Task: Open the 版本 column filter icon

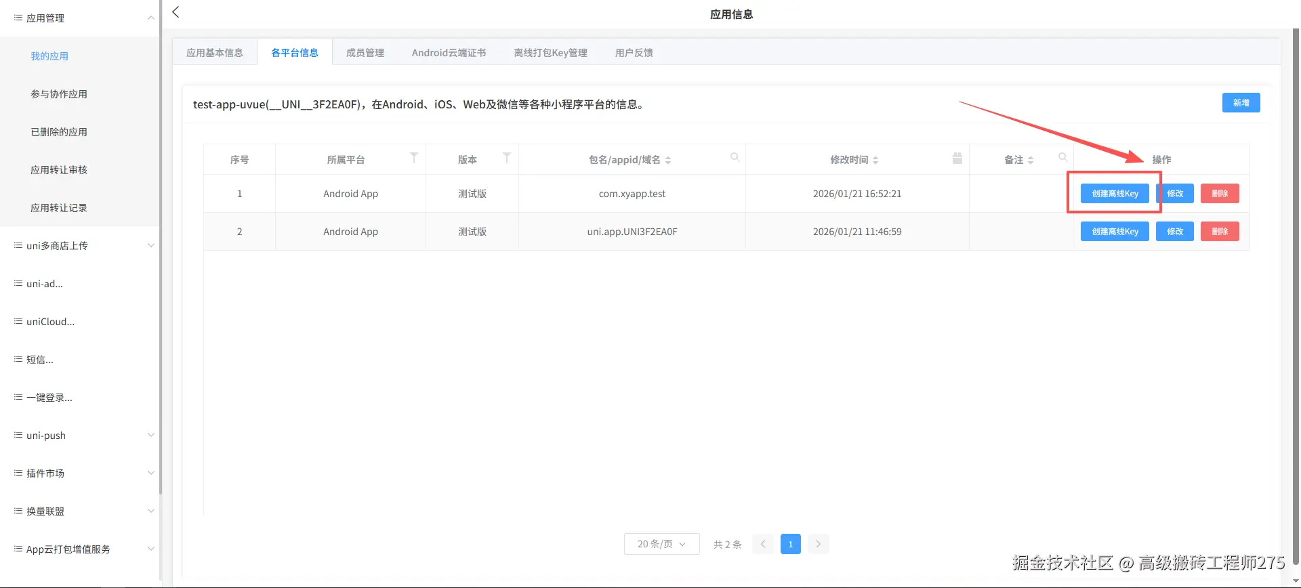Action: [506, 158]
